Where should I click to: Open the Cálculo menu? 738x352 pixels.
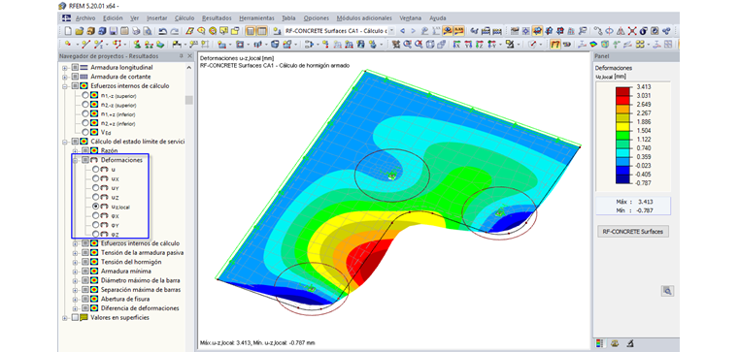(x=184, y=17)
